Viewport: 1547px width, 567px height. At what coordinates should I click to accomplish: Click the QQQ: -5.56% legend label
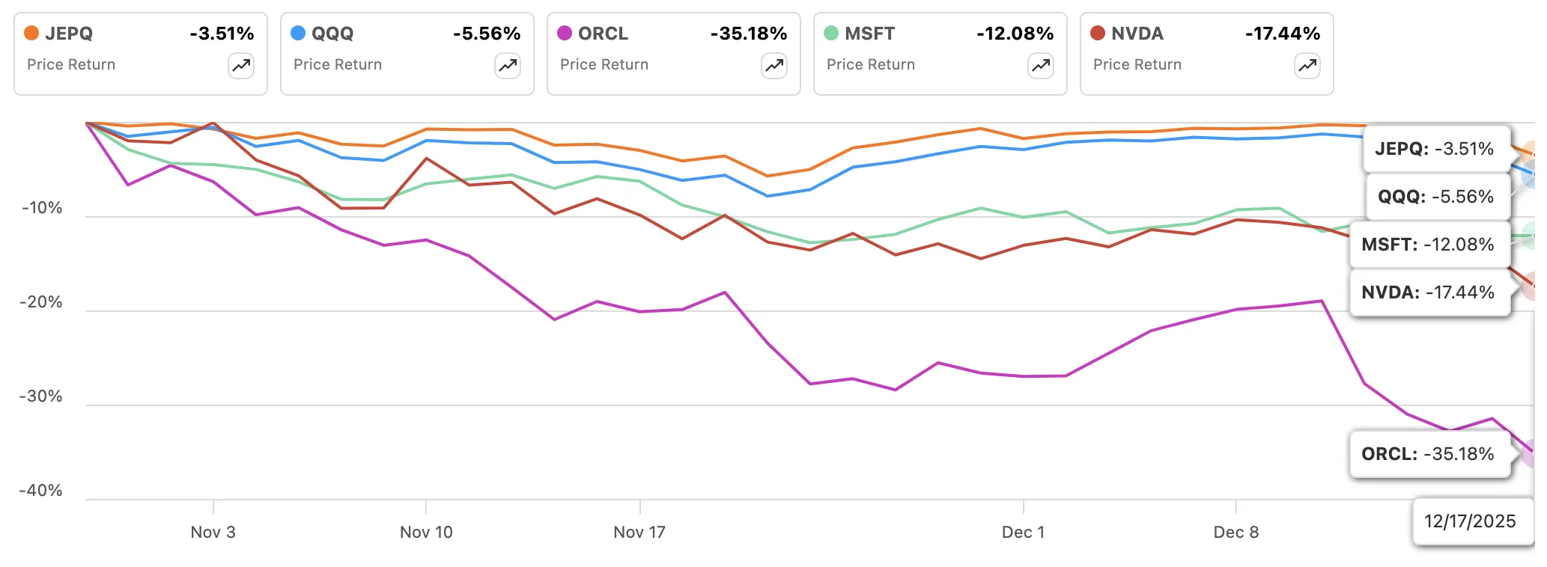pos(1435,197)
